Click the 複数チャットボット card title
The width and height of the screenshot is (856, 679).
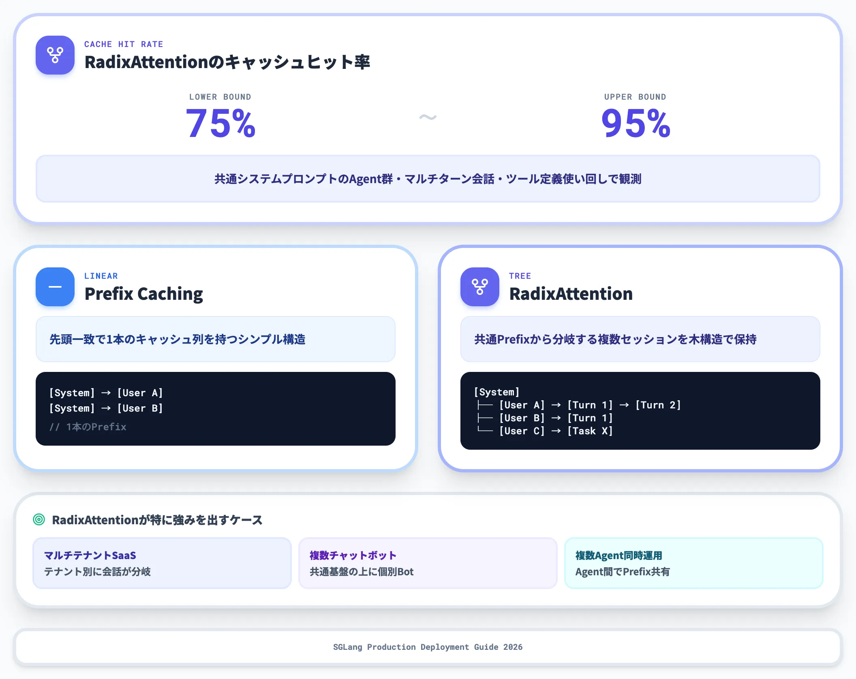[353, 555]
